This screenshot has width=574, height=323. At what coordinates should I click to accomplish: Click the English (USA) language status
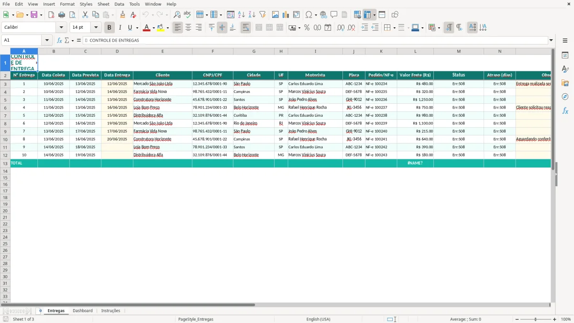pyautogui.click(x=318, y=319)
